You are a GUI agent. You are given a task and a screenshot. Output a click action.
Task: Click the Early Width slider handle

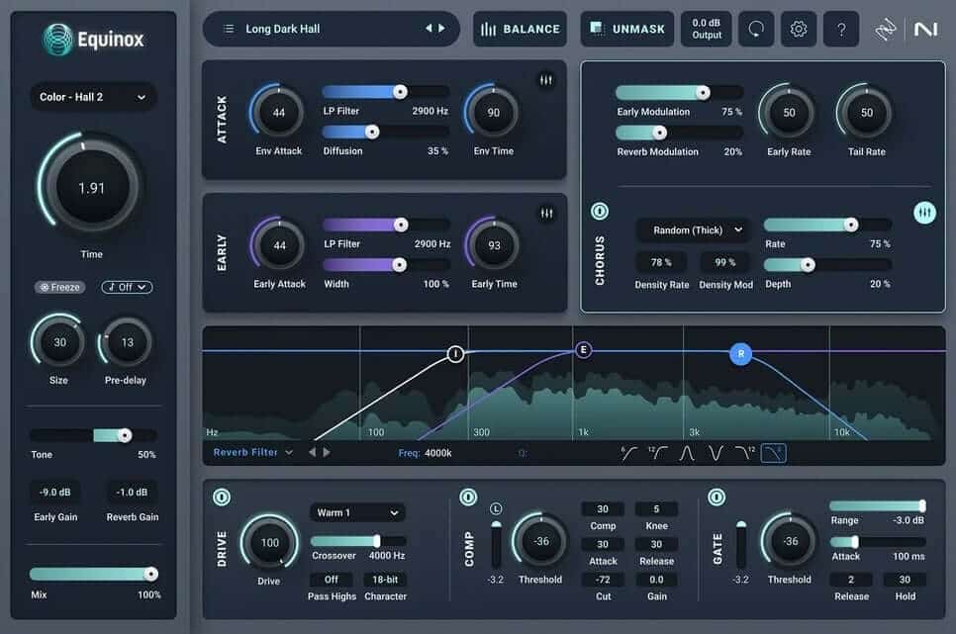(x=400, y=264)
